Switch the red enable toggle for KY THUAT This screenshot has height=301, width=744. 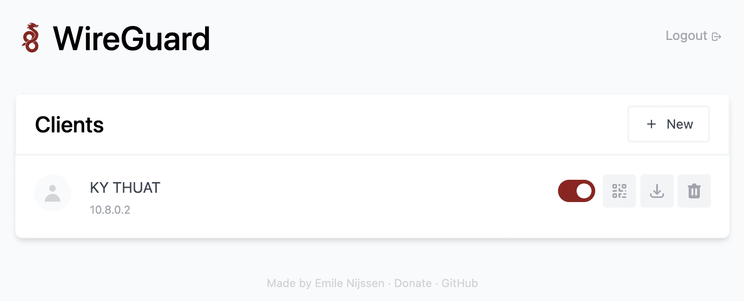point(576,190)
